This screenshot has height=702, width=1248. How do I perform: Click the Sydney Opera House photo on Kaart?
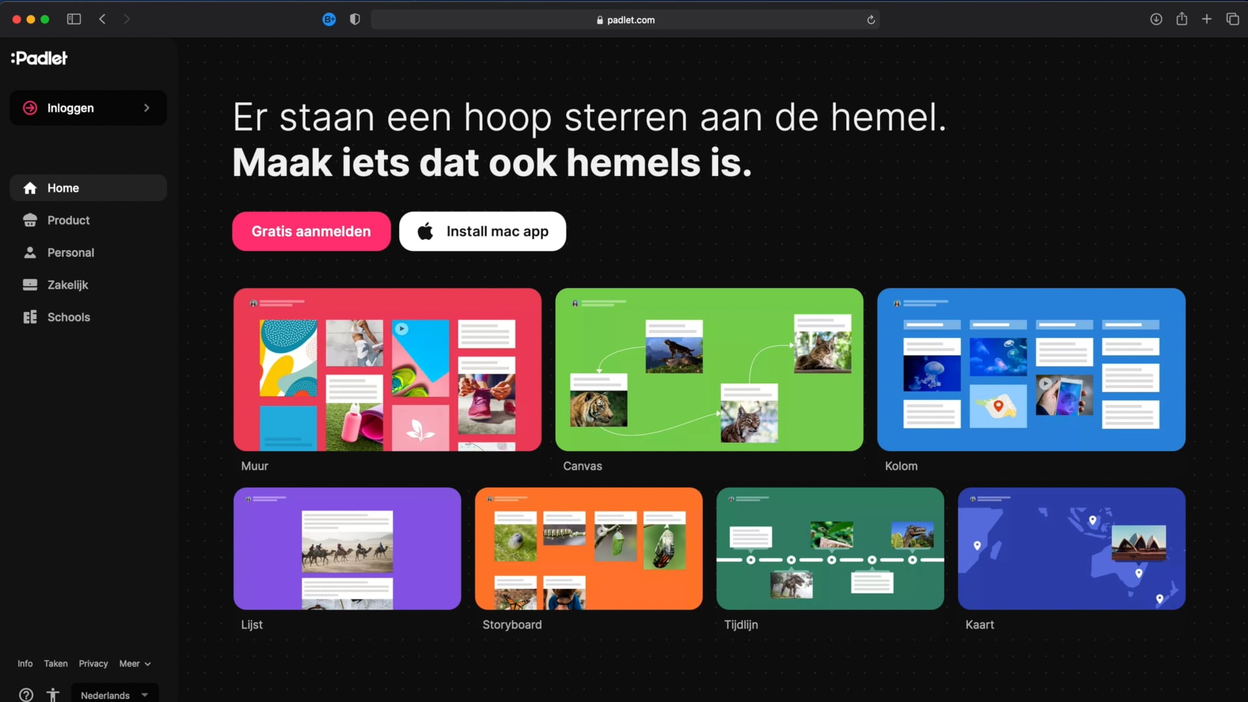pyautogui.click(x=1139, y=543)
